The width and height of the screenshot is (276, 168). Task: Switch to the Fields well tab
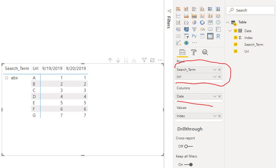point(182,52)
